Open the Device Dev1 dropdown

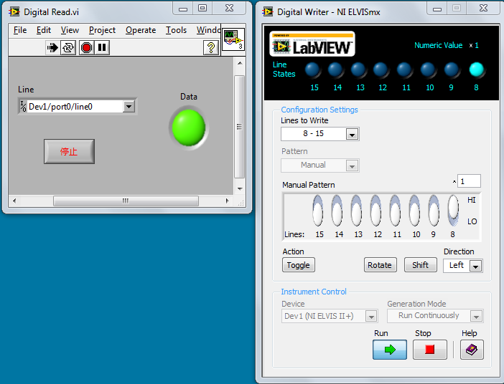pyautogui.click(x=371, y=317)
